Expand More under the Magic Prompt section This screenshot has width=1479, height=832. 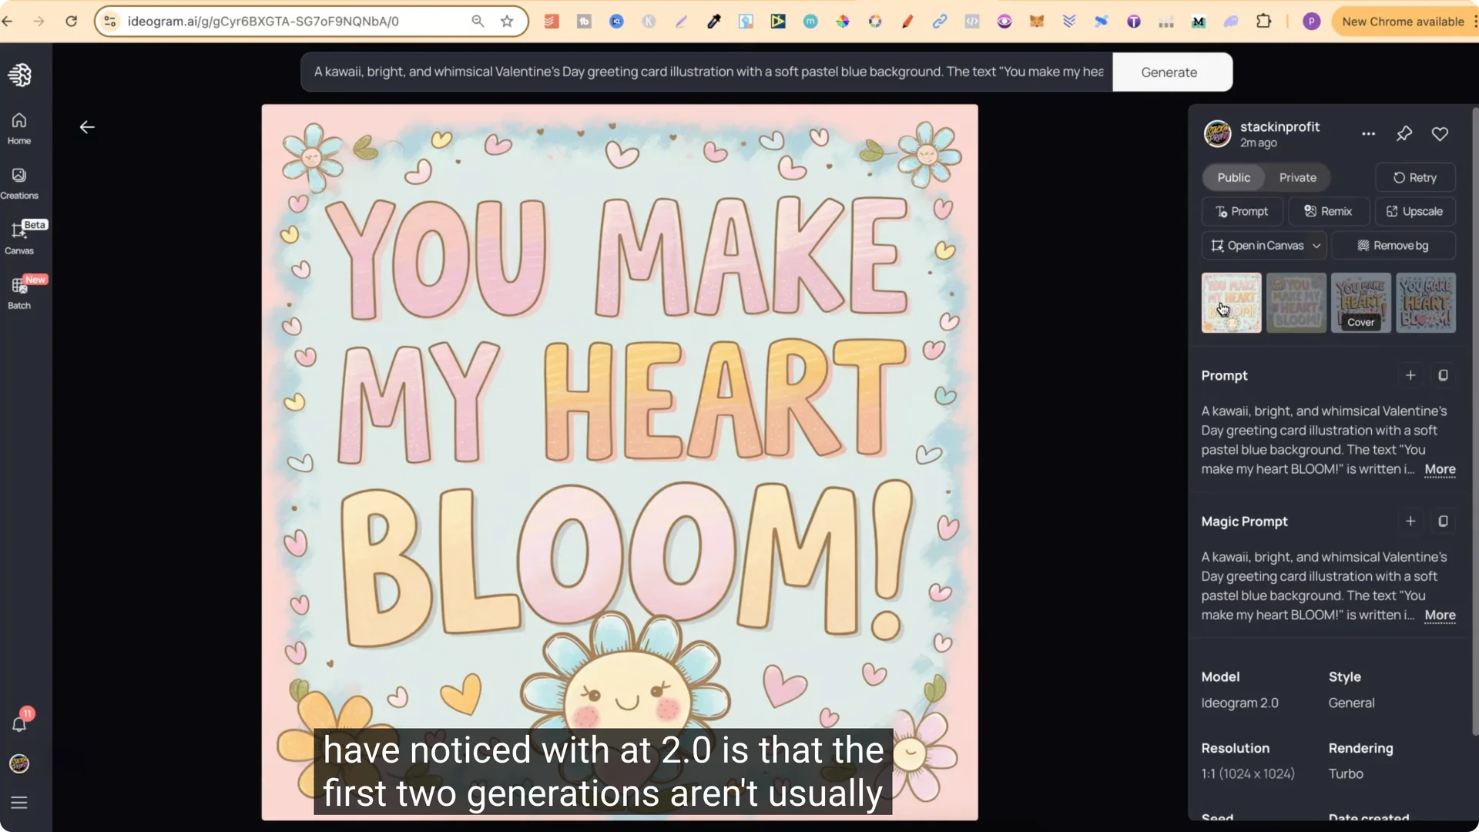coord(1440,616)
